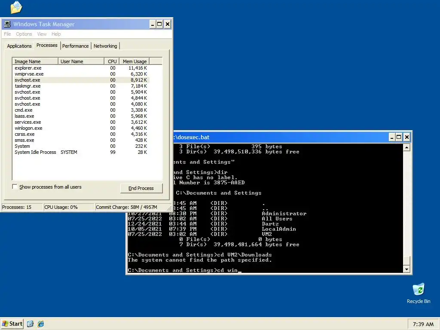Viewport: 440px width, 330px height.
Task: Switch to the Processes tab
Action: [x=47, y=46]
